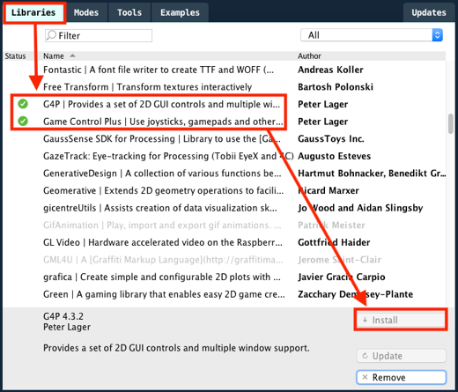The width and height of the screenshot is (458, 392).
Task: Select the GazeTrack eye-tracking library row
Action: (225, 156)
